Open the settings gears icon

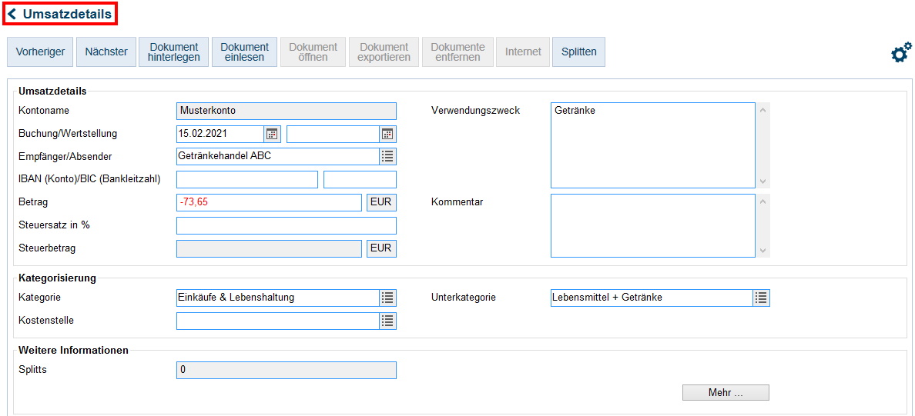[x=900, y=52]
